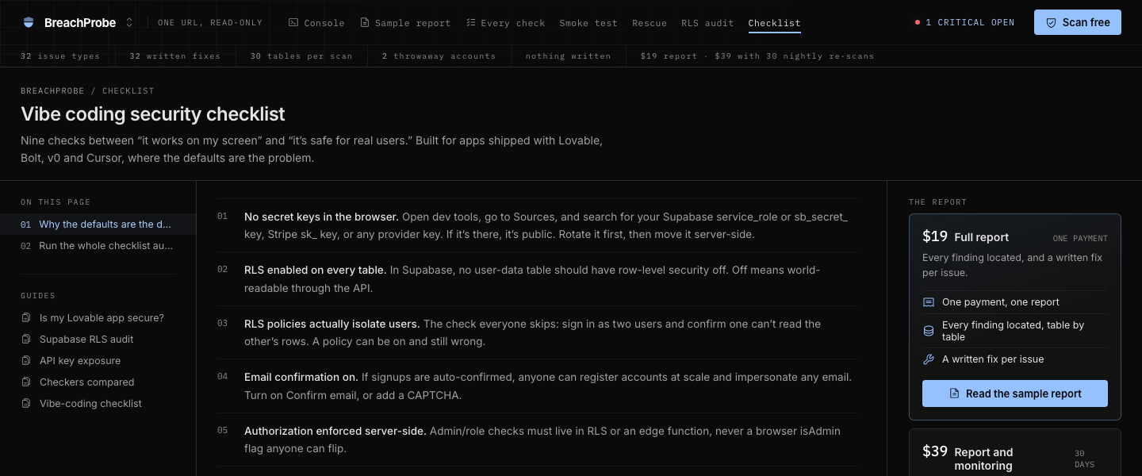Open the BreachProbe workspace switcher chevrons

pyautogui.click(x=129, y=23)
